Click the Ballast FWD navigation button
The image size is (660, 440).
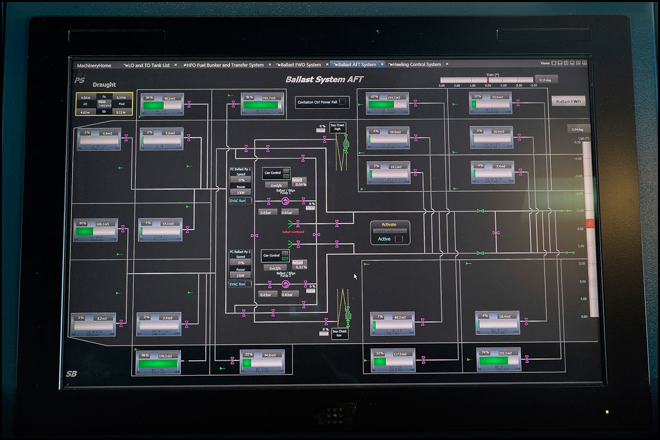pyautogui.click(x=568, y=101)
